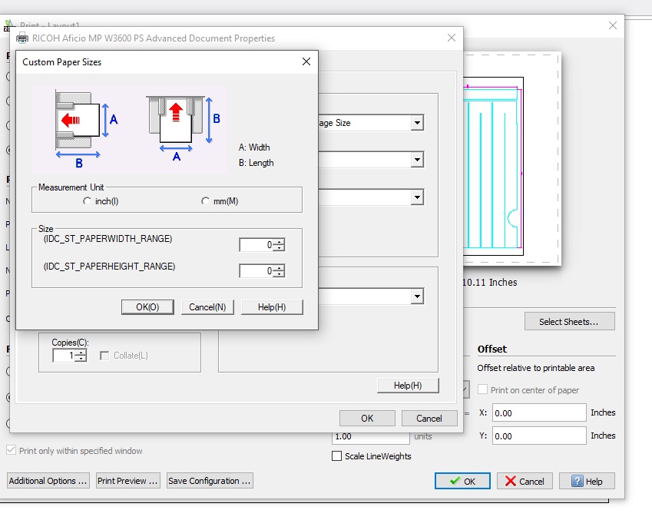652x520 pixels.
Task: Click the Copies(C) number field
Action: click(65, 356)
